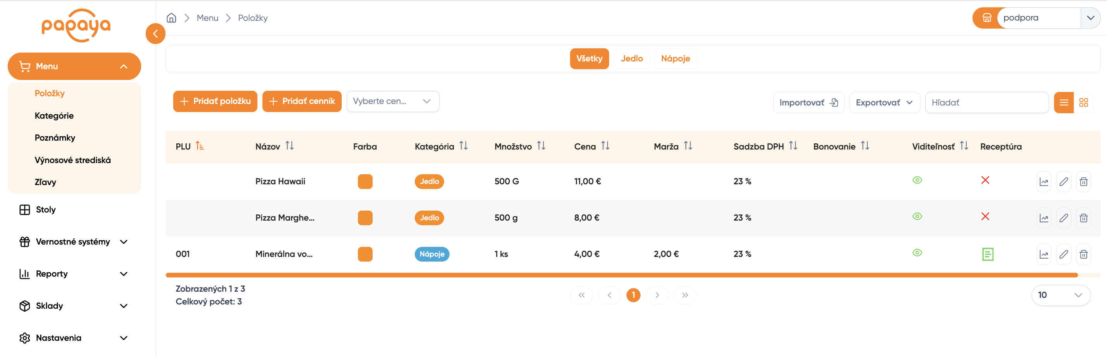Open Kategórie in the sidebar
This screenshot has height=357, width=1107.
54,116
